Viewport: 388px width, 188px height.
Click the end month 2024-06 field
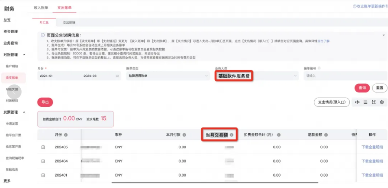click(90, 76)
